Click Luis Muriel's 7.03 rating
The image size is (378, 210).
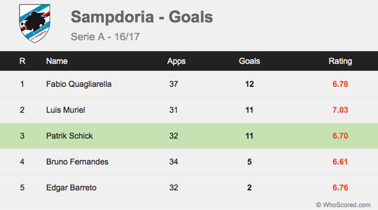point(340,110)
